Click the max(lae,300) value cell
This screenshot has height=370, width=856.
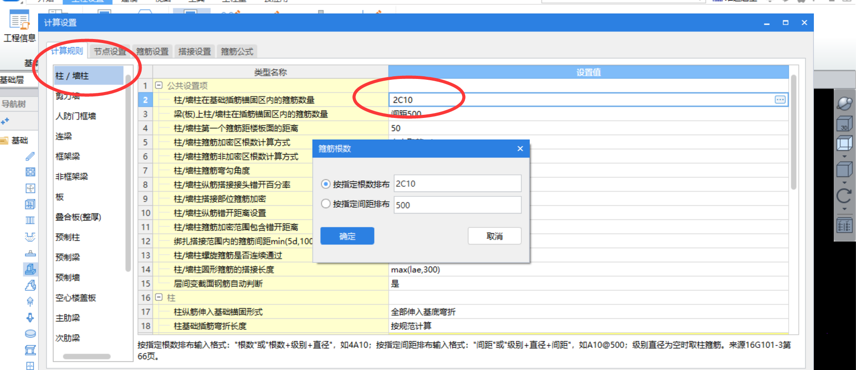click(x=588, y=270)
